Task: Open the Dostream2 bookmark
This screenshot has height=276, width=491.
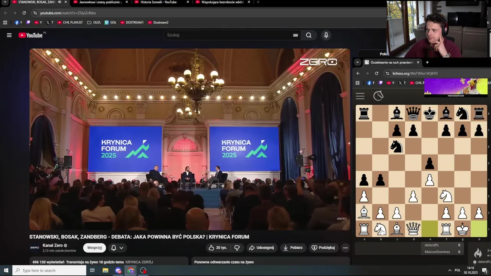Action: 158,23
